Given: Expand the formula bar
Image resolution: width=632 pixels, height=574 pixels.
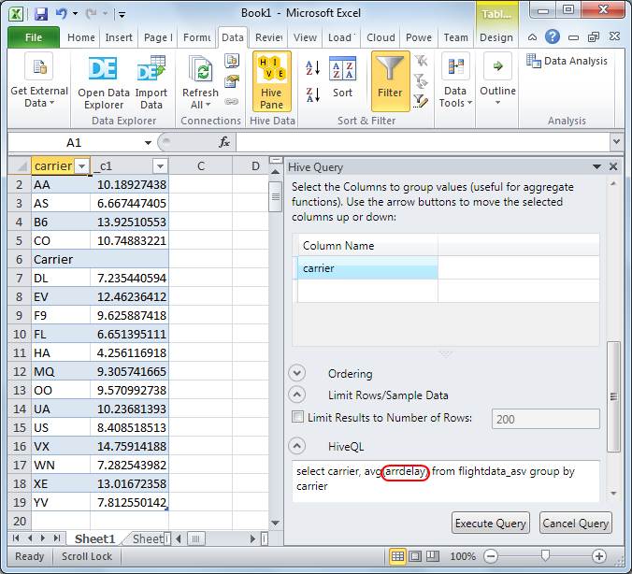Looking at the screenshot, I should (616, 142).
